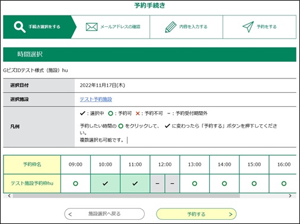Select the 15:00 available circle slot
This screenshot has height=224, width=300.
254,184
